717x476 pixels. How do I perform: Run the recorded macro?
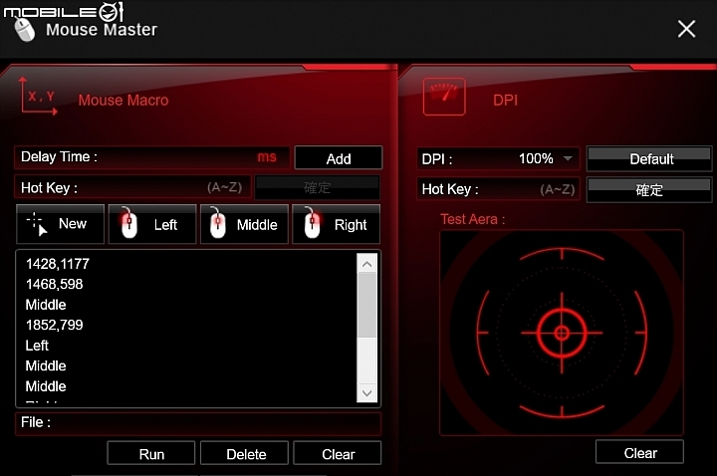151,454
